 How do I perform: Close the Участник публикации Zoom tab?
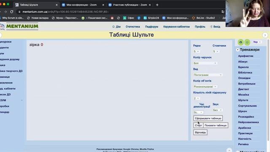point(150,5)
